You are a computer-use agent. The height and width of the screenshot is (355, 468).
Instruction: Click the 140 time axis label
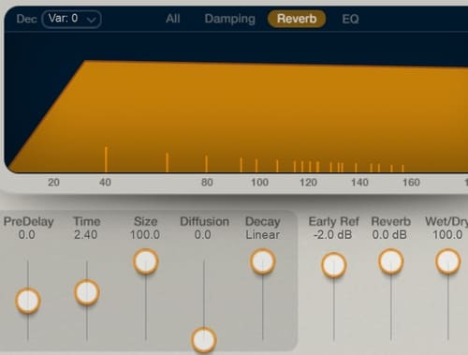point(359,183)
